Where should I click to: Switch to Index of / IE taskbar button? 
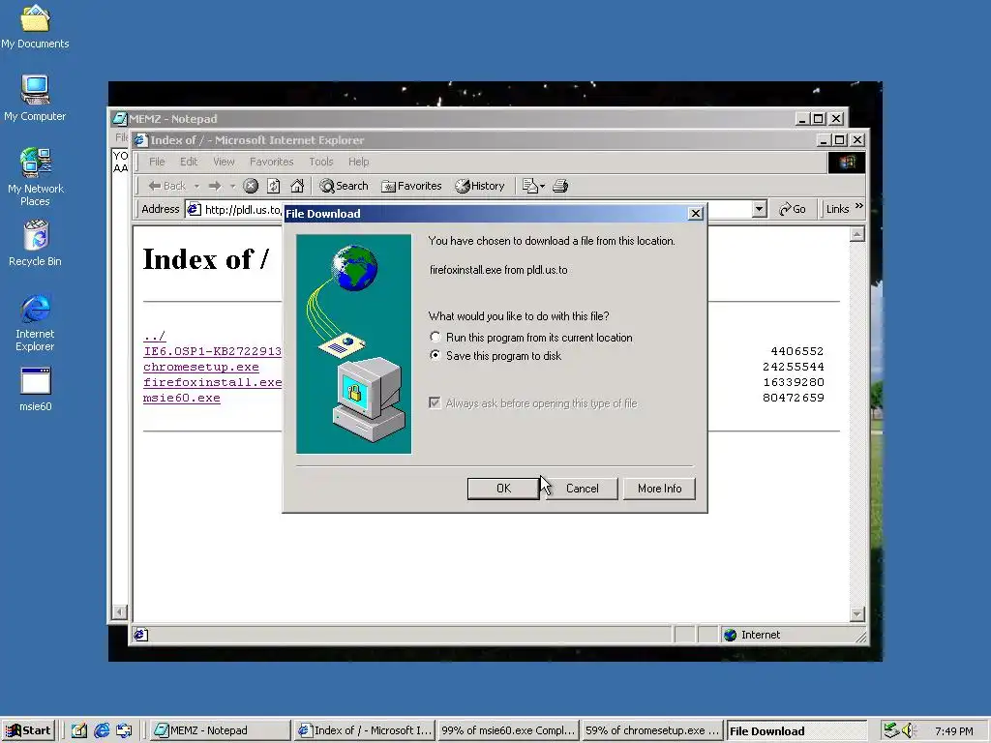pyautogui.click(x=365, y=730)
